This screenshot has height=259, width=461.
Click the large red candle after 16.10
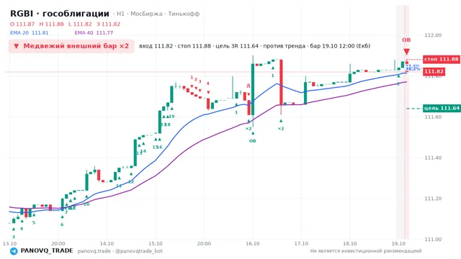click(x=281, y=83)
